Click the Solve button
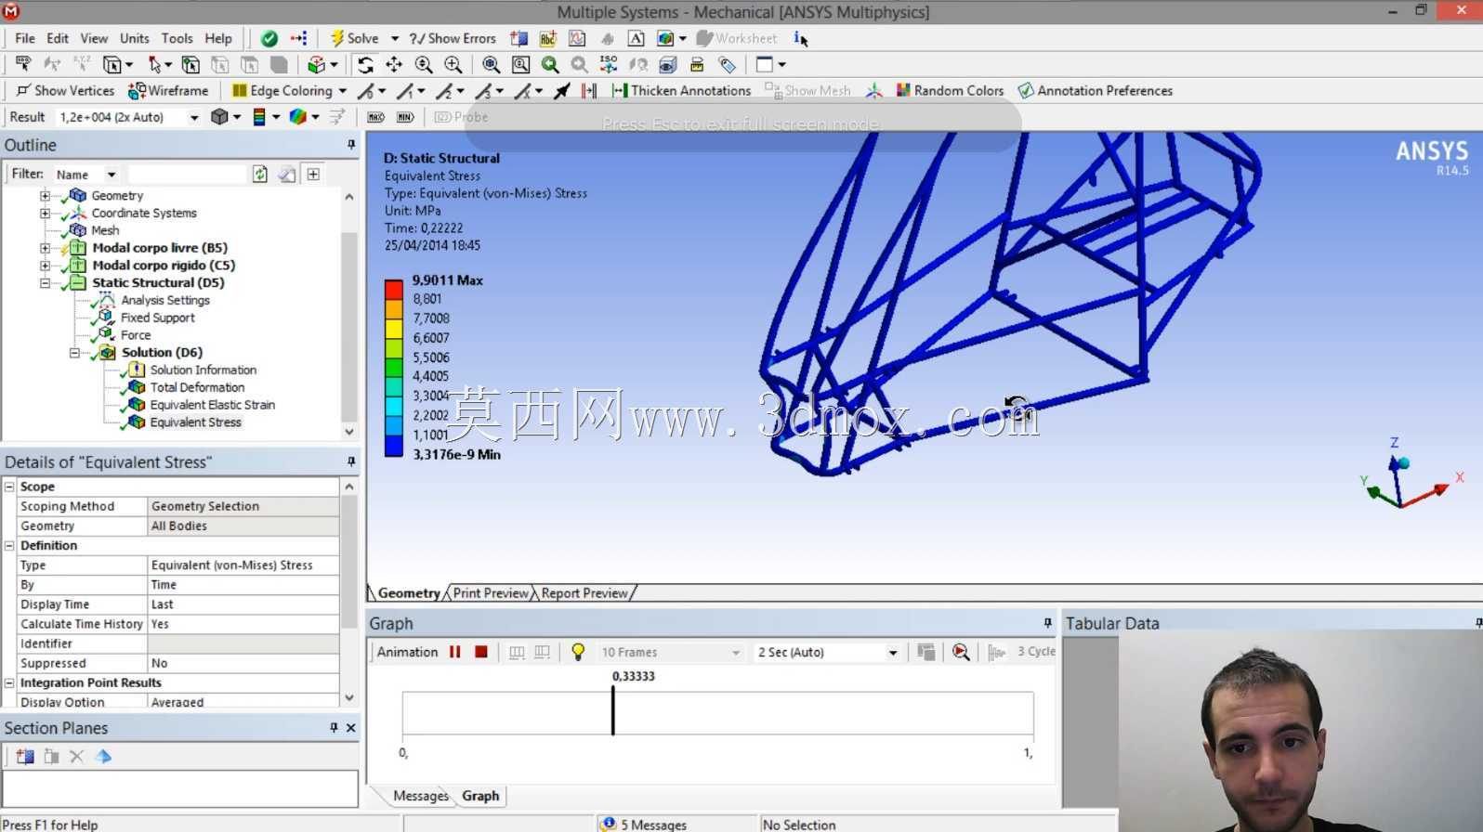Screen dimensions: 1483x832 (x=355, y=38)
